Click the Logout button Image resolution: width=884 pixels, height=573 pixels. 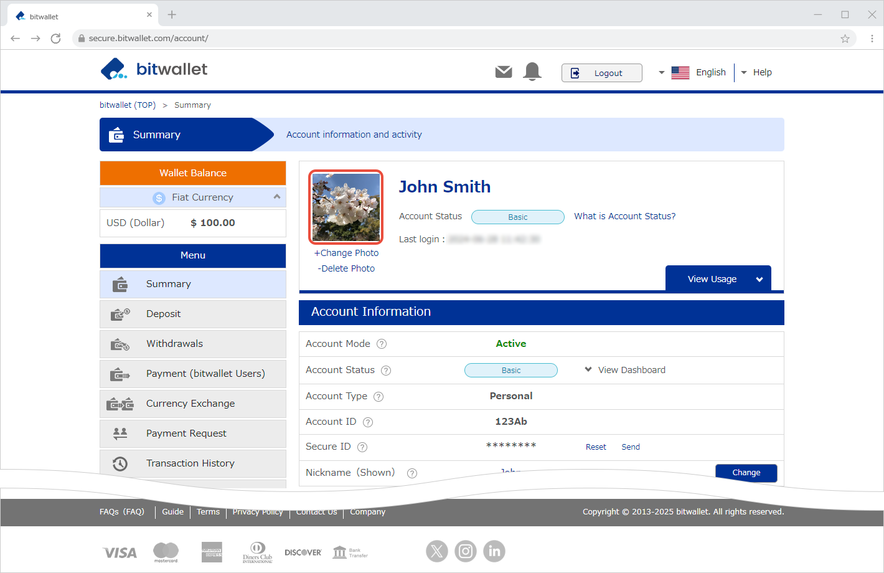601,73
